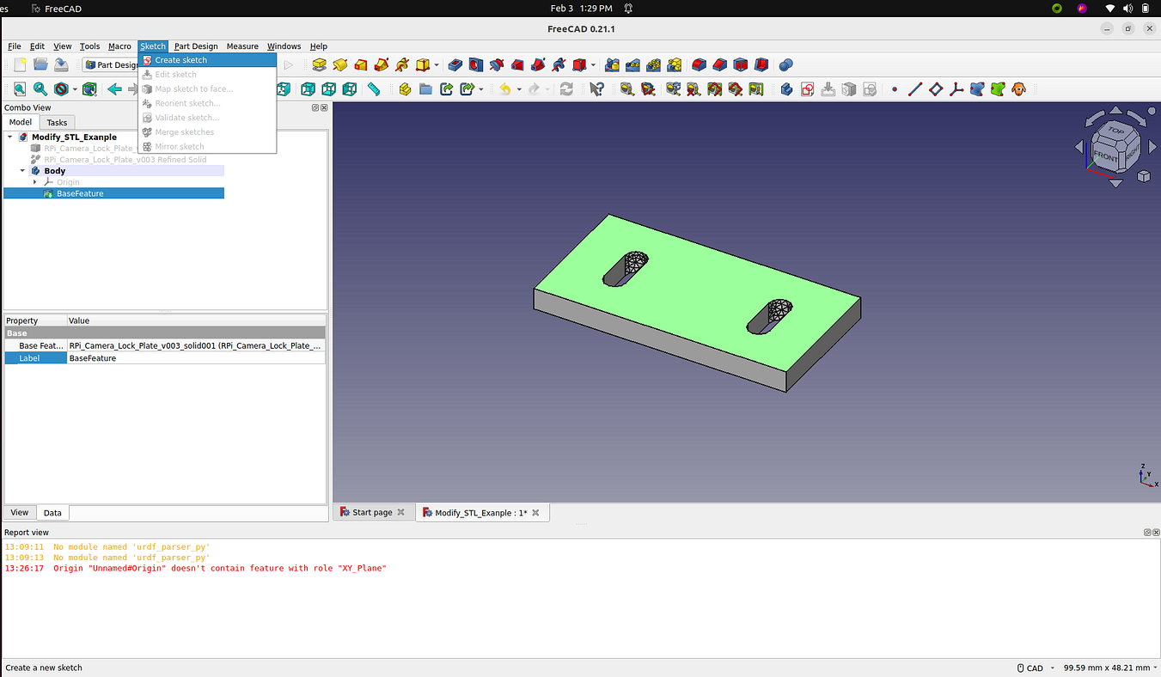Screen dimensions: 1161x677
Task: Open the draw style dropdown arrow
Action: [x=75, y=88]
